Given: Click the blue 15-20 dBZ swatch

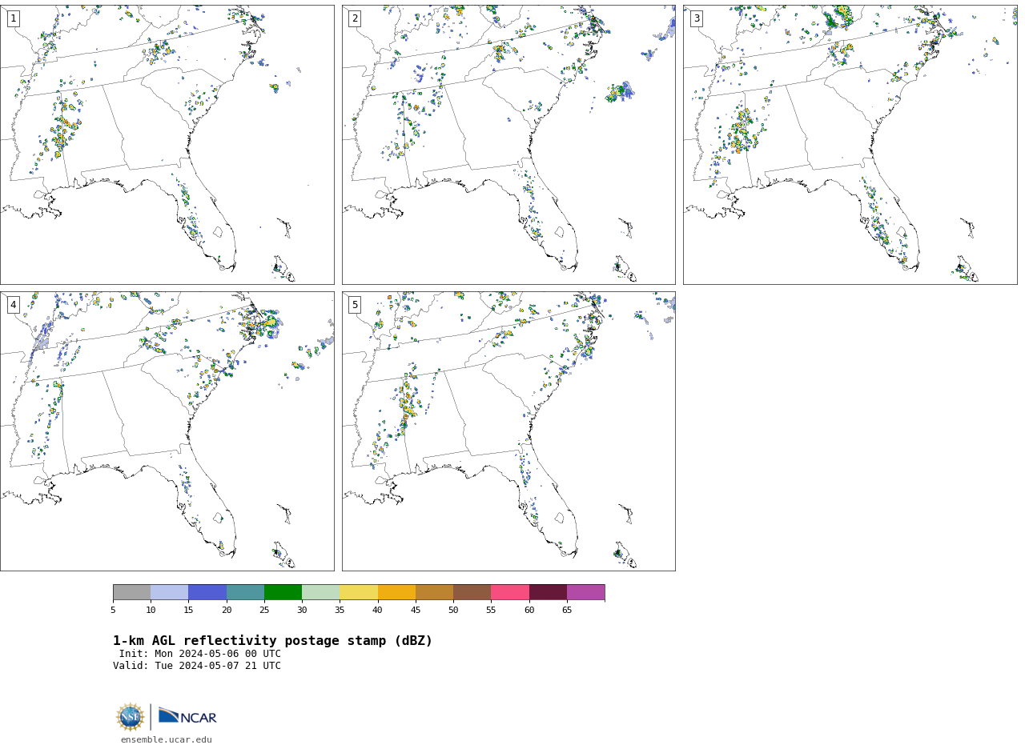Looking at the screenshot, I should [207, 592].
